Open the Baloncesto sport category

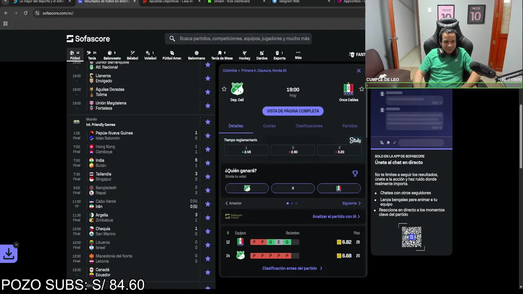112,55
